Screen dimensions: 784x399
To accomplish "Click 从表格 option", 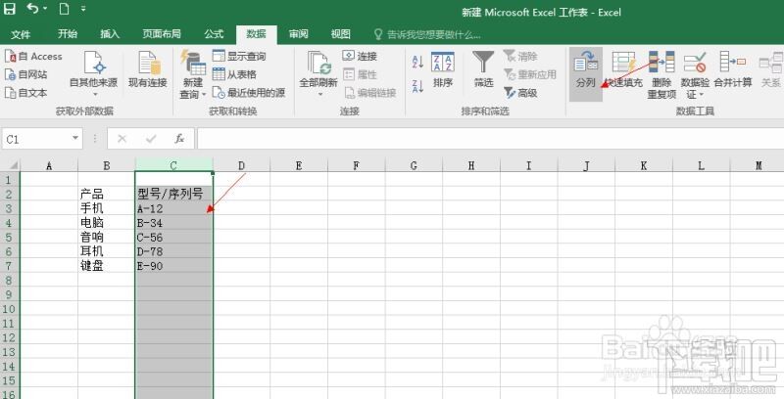I will tap(234, 74).
